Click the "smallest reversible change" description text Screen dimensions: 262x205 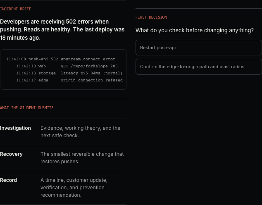click(82, 158)
